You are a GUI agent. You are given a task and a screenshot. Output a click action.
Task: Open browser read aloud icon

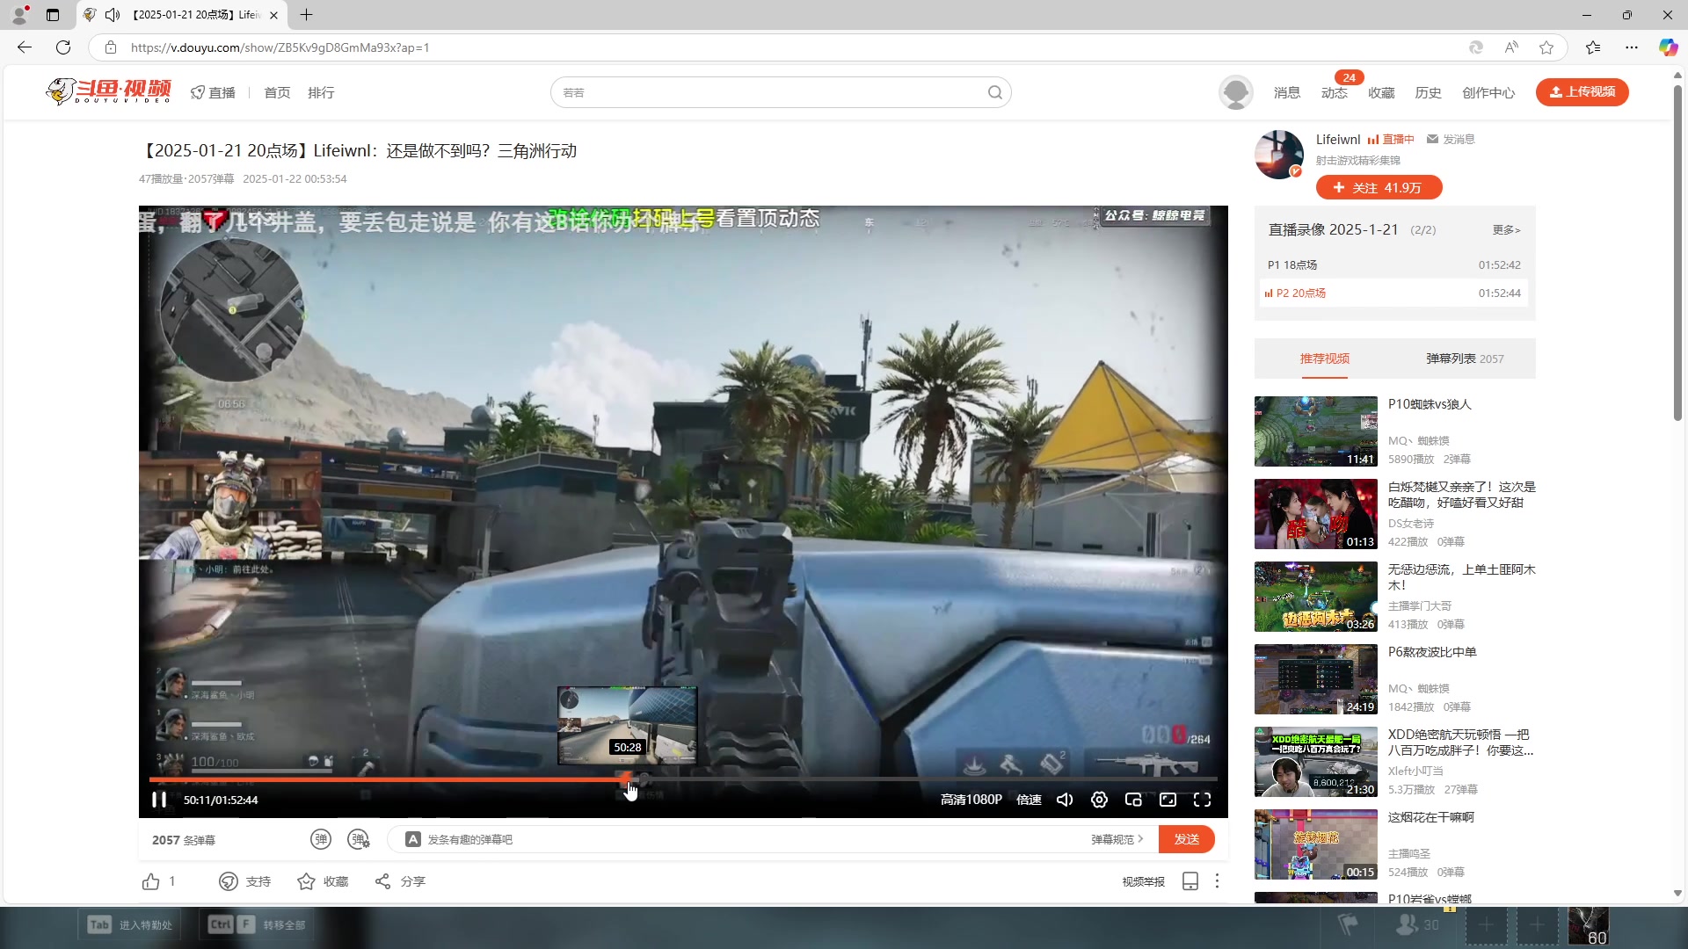click(1511, 47)
